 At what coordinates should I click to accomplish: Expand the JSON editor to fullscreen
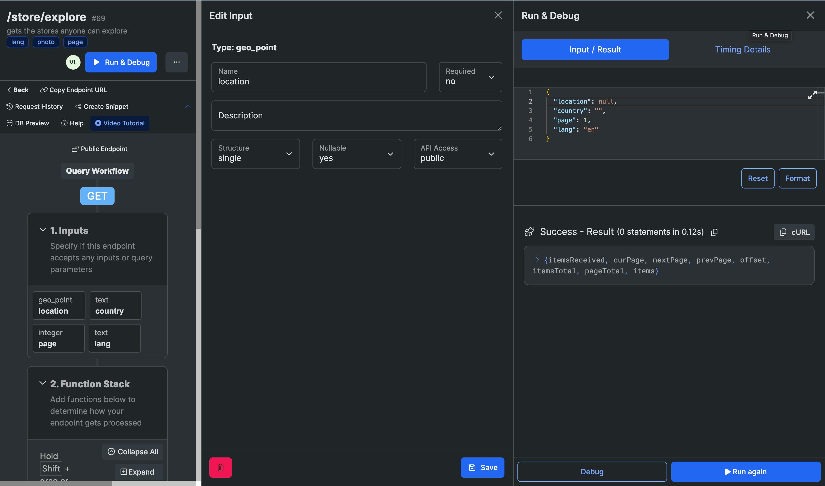812,95
